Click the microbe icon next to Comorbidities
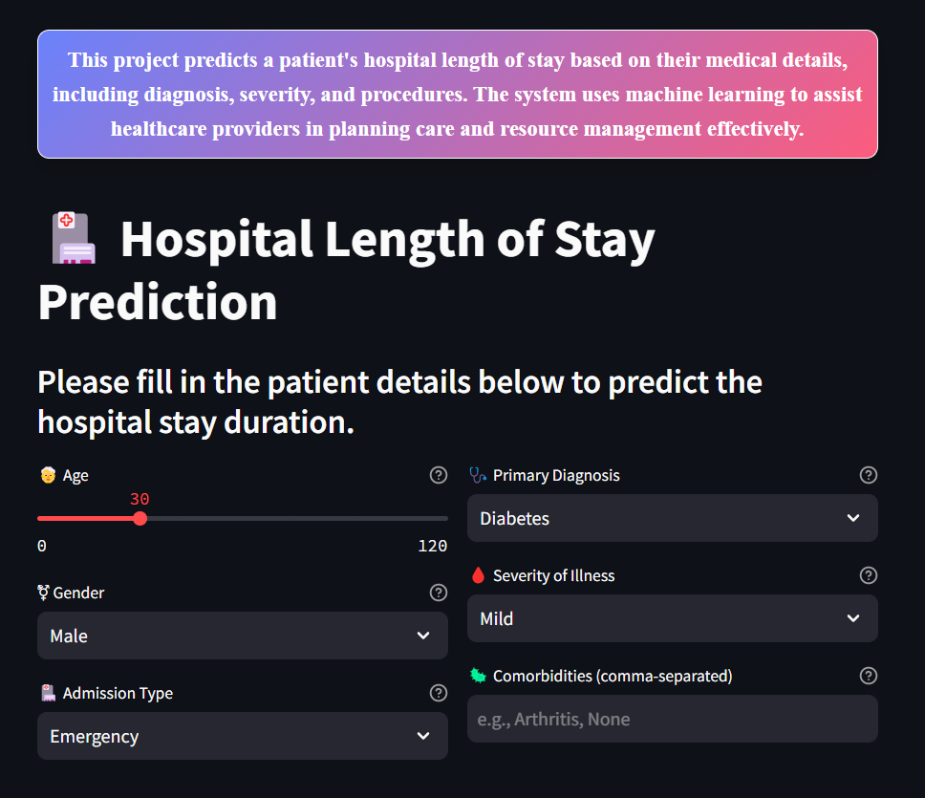This screenshot has height=798, width=925. click(476, 675)
